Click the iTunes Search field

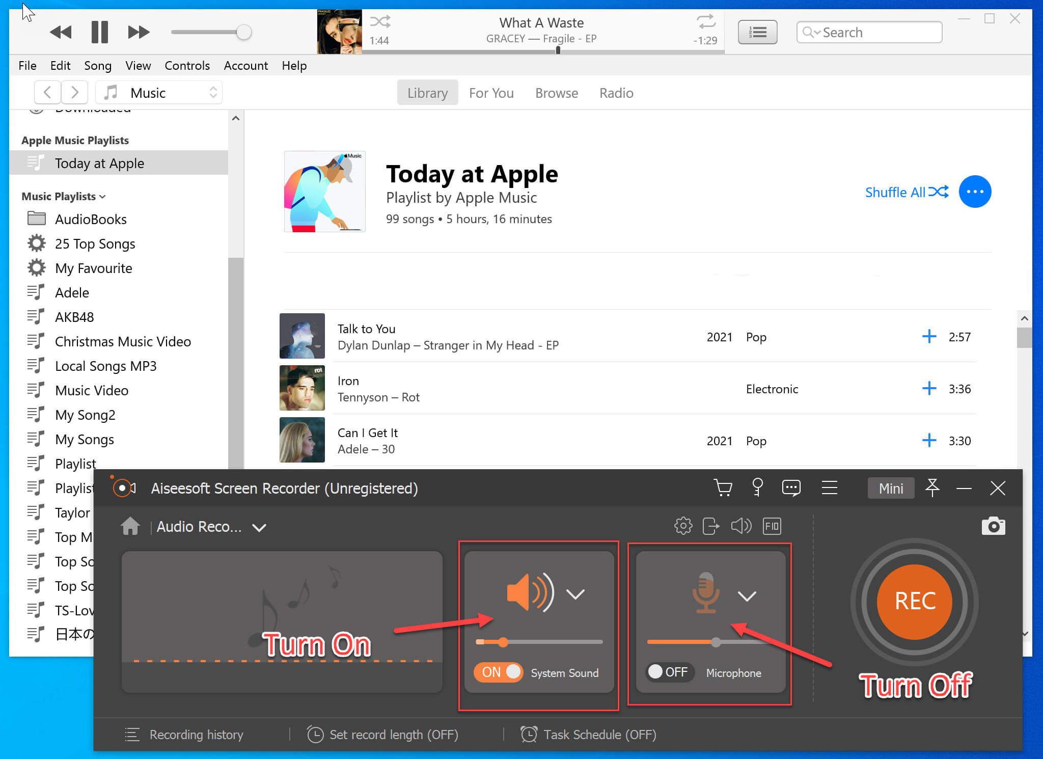pos(869,32)
